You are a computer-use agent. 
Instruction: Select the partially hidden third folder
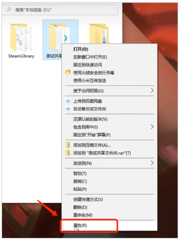point(99,34)
